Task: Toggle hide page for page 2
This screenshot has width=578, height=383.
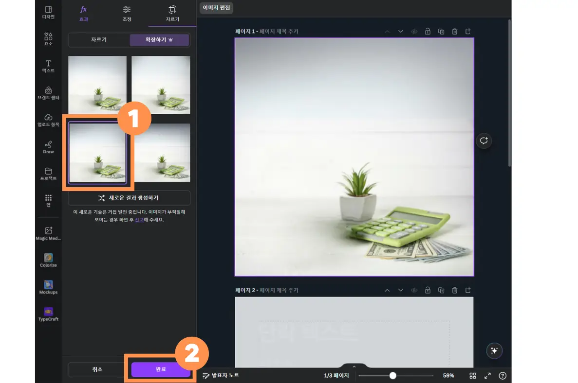Action: pos(414,290)
